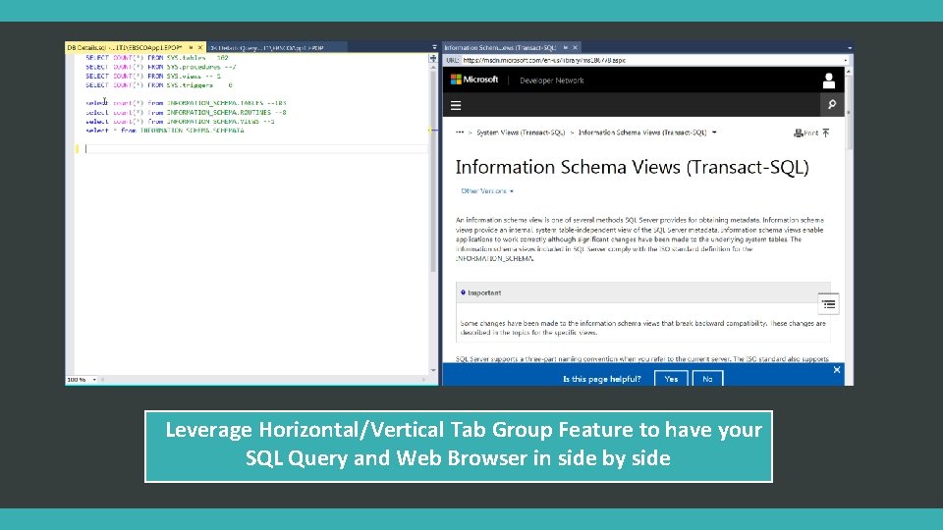Screen dimensions: 943x530
Task: Click the scroll-to-top arrow icon
Action: 826,132
